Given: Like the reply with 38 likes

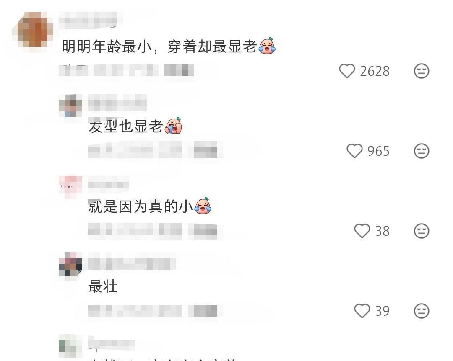Looking at the screenshot, I should [362, 231].
